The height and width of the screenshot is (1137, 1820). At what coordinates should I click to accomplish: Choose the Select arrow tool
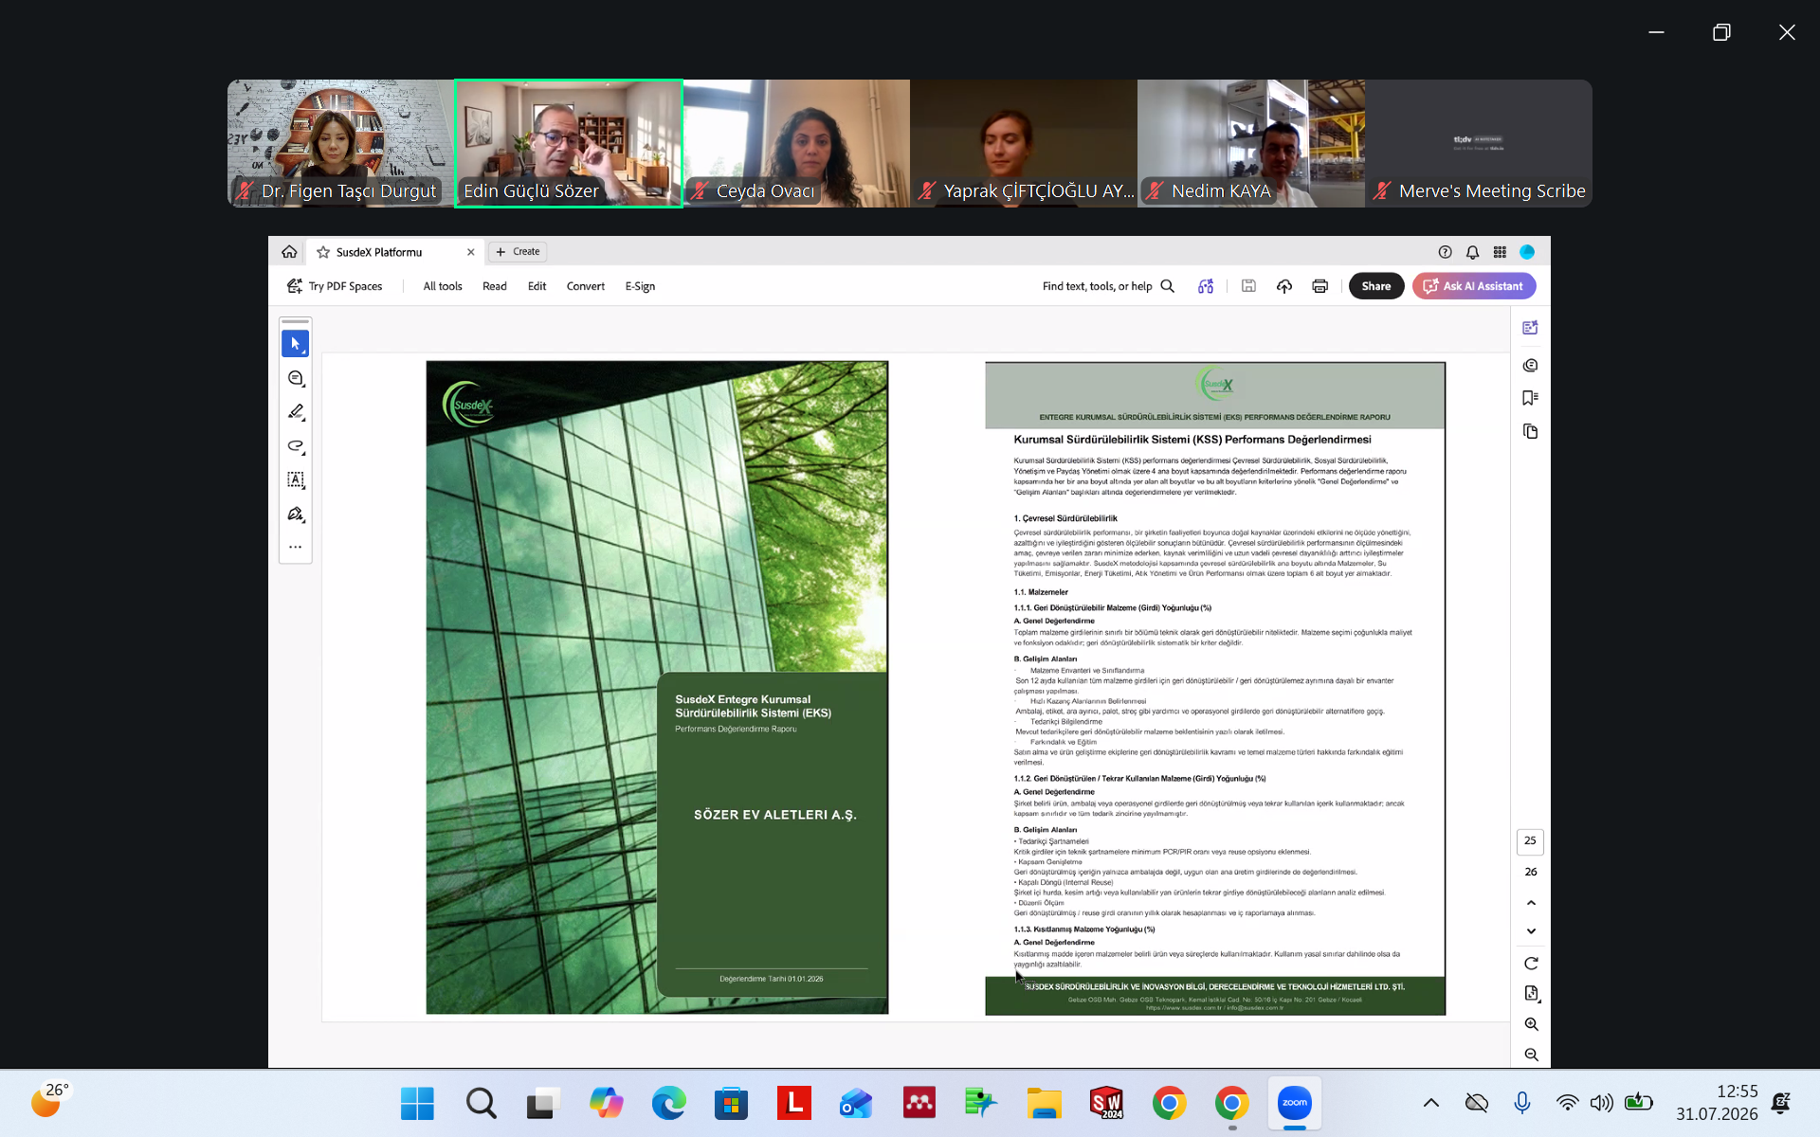pyautogui.click(x=296, y=344)
